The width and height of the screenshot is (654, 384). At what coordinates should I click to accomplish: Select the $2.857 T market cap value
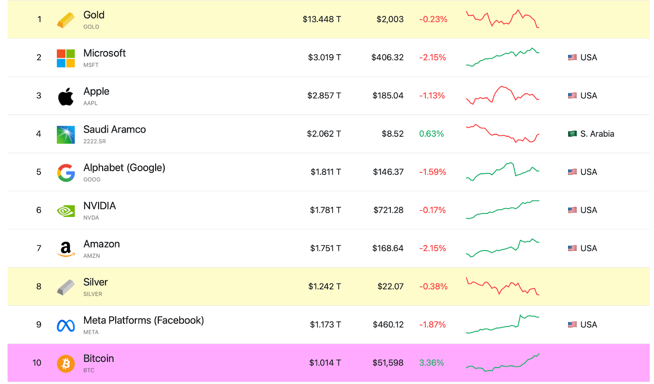(324, 95)
